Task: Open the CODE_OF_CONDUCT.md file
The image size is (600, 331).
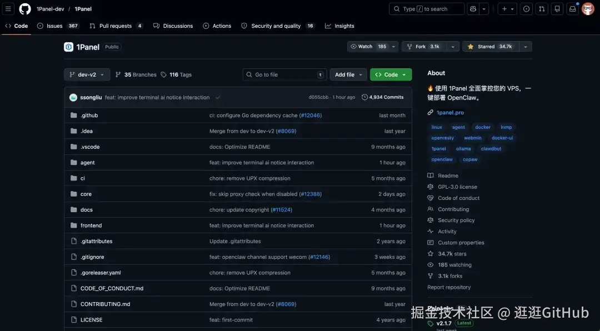Action: (112, 288)
